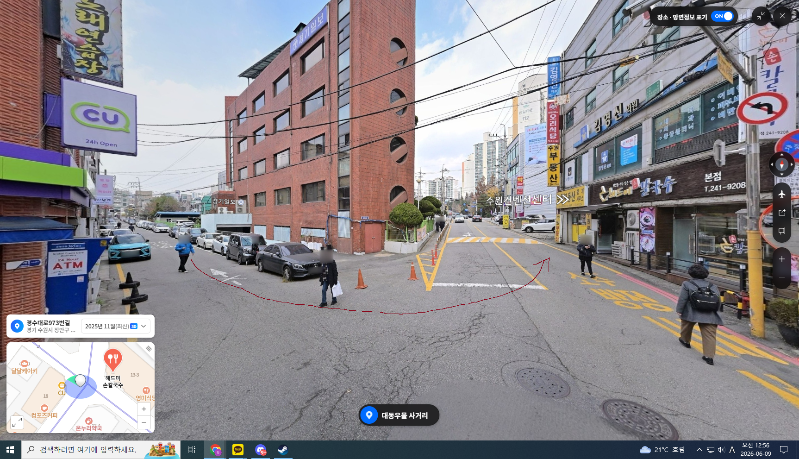799x459 pixels.
Task: Zoom out the minimap with minus button
Action: point(144,422)
